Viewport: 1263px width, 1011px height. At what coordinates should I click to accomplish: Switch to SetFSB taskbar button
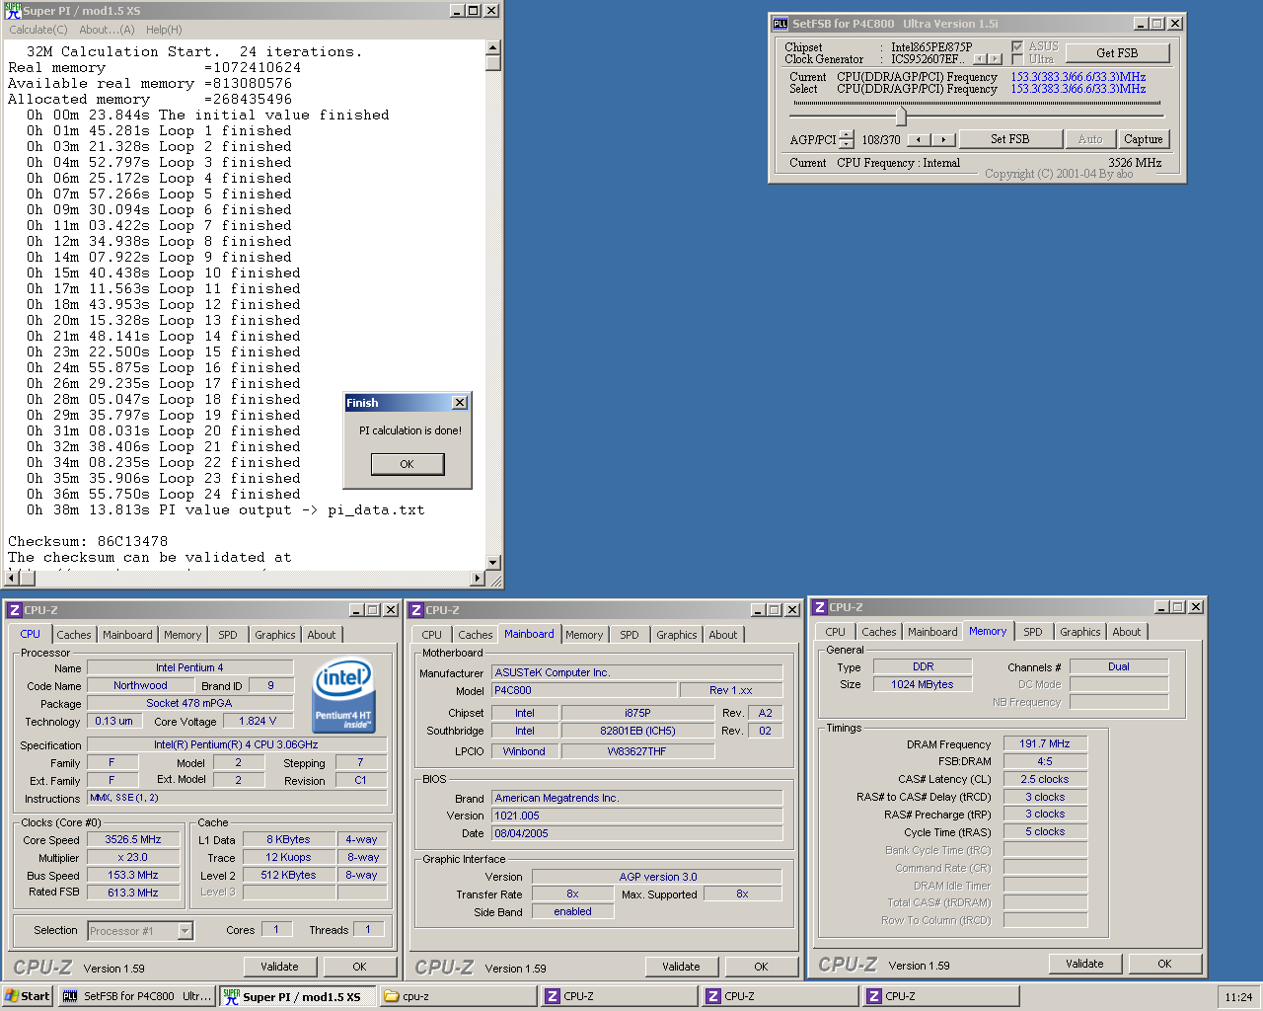pos(137,996)
